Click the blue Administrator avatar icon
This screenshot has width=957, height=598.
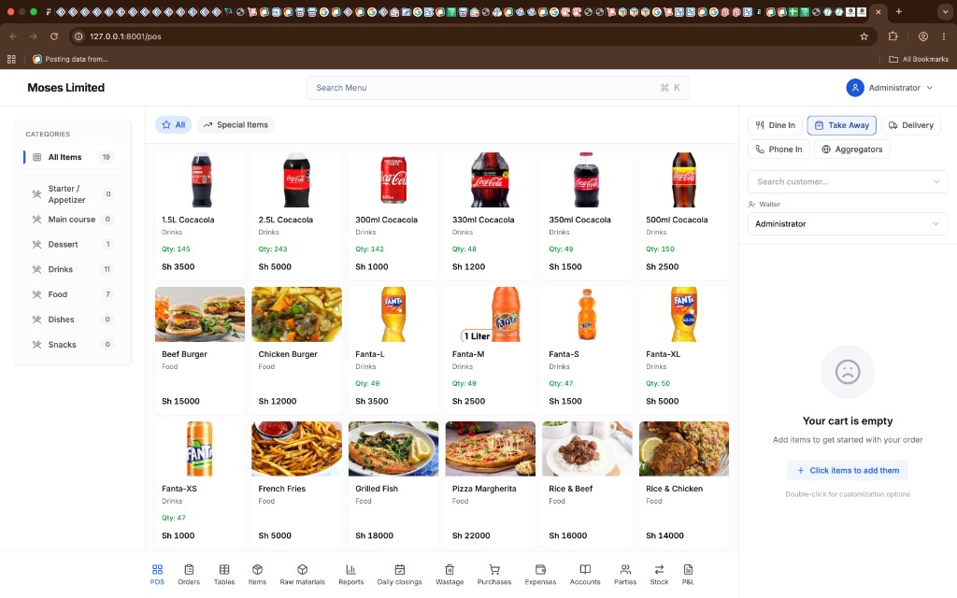point(855,88)
